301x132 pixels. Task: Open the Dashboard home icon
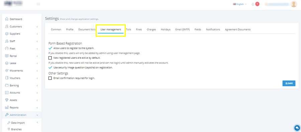coord(7,19)
